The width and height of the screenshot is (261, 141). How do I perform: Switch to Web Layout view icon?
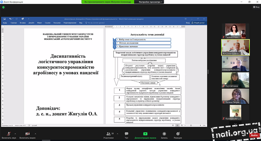[x=182, y=125]
